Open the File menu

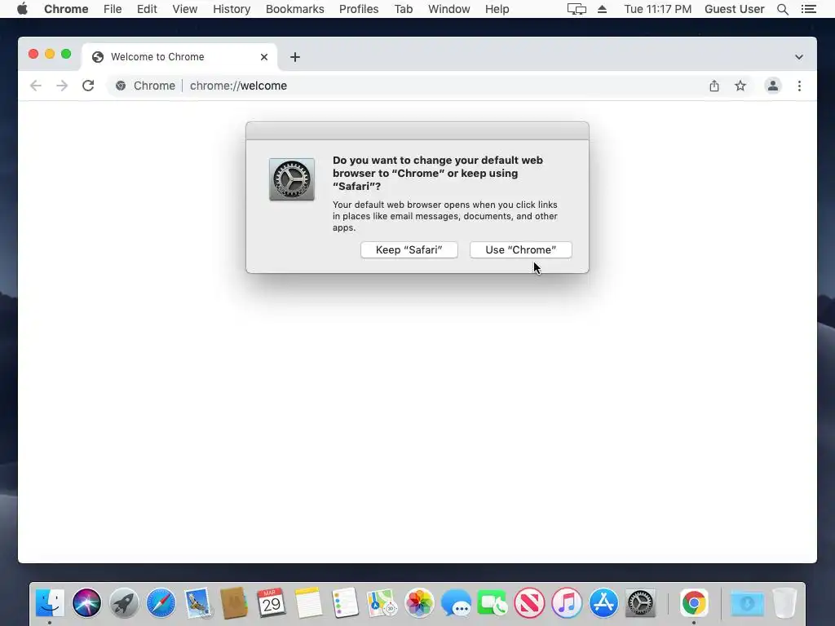(x=113, y=9)
